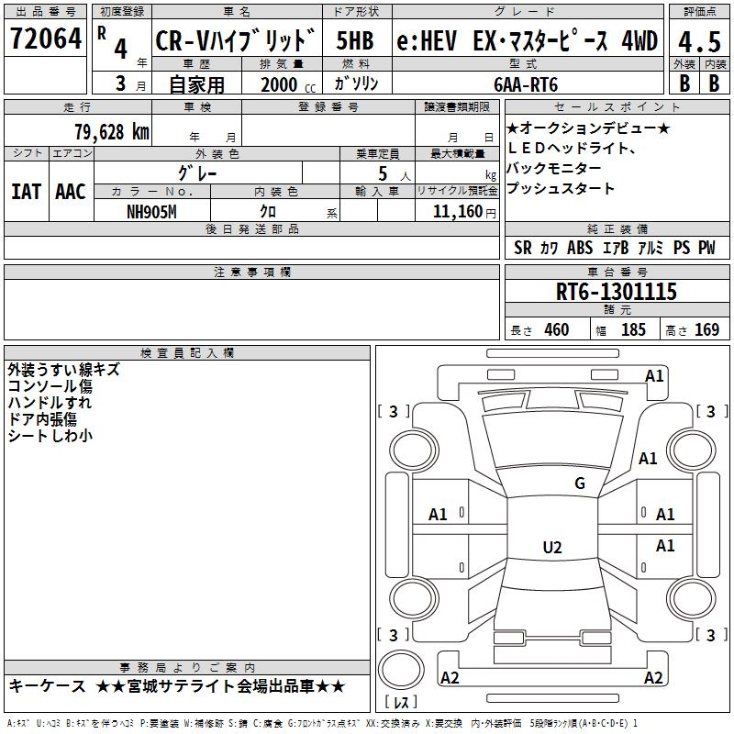Select the エアB equipment code
This screenshot has height=734, width=734.
[616, 248]
